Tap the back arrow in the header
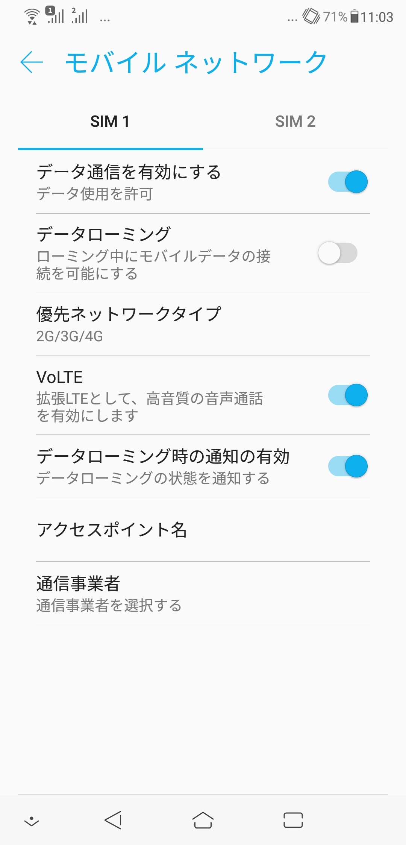The image size is (406, 845). click(x=32, y=62)
